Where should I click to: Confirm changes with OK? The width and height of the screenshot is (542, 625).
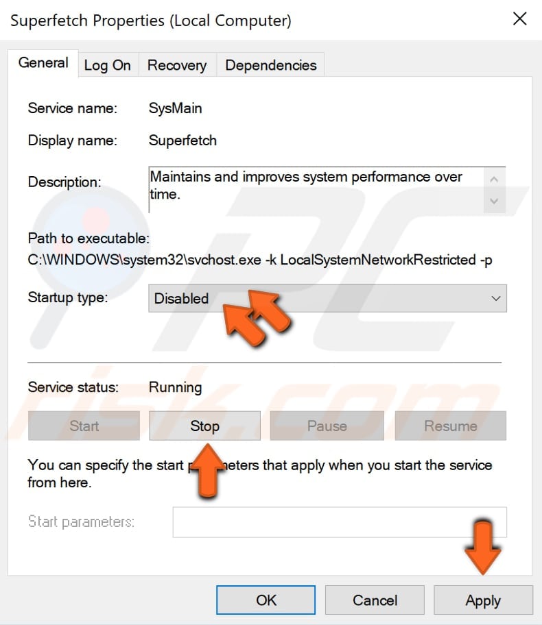click(266, 600)
